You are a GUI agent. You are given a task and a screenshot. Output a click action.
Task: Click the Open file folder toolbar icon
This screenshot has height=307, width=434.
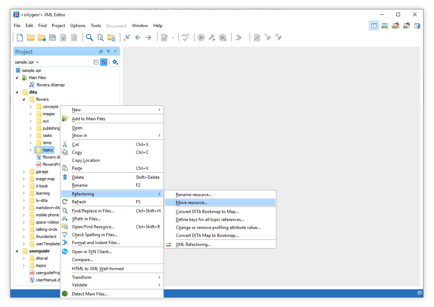31,38
